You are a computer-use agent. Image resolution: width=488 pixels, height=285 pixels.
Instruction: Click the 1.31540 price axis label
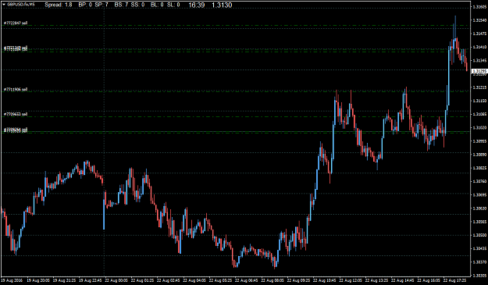click(479, 20)
